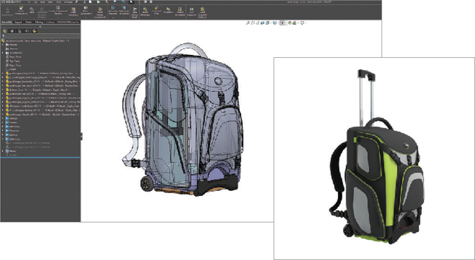Click the Edit Appearance color icon
This screenshot has width=475, height=260.
click(x=290, y=23)
